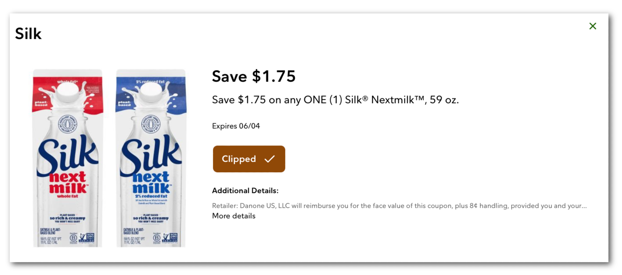Open the More details link
Screen dimensions: 622x275
tap(234, 216)
